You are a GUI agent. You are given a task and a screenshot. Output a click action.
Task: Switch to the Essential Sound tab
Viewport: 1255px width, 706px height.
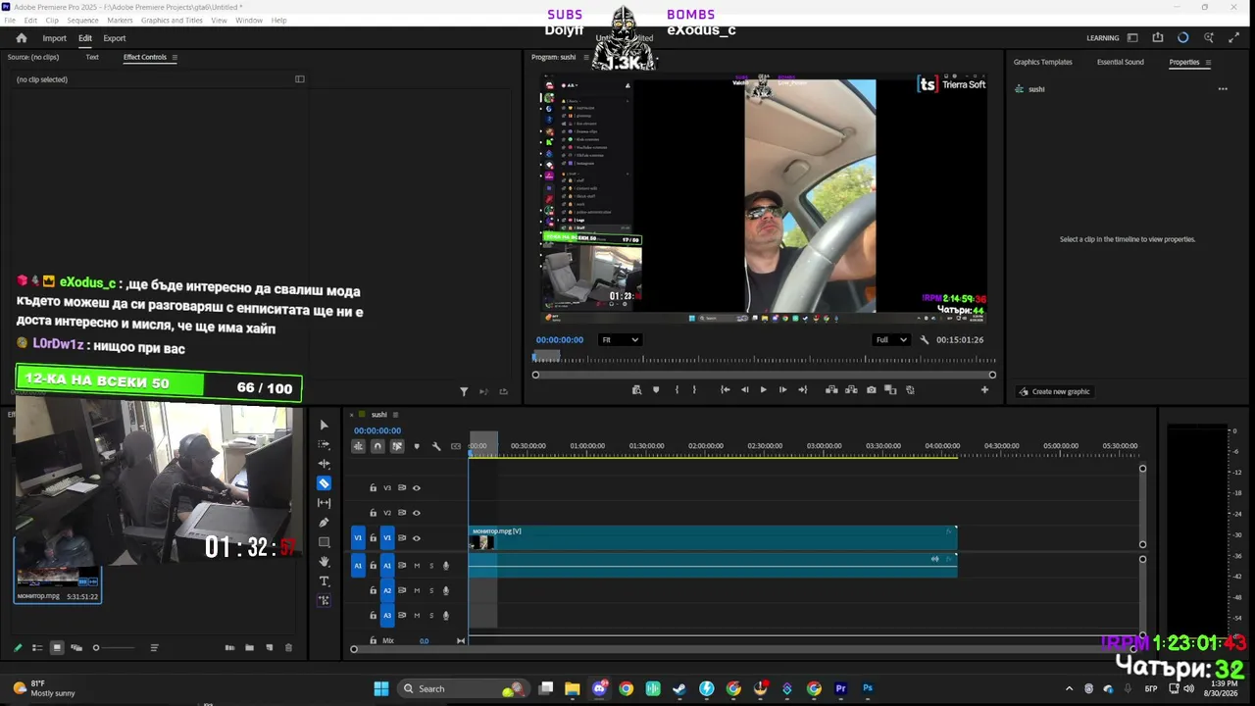point(1120,62)
